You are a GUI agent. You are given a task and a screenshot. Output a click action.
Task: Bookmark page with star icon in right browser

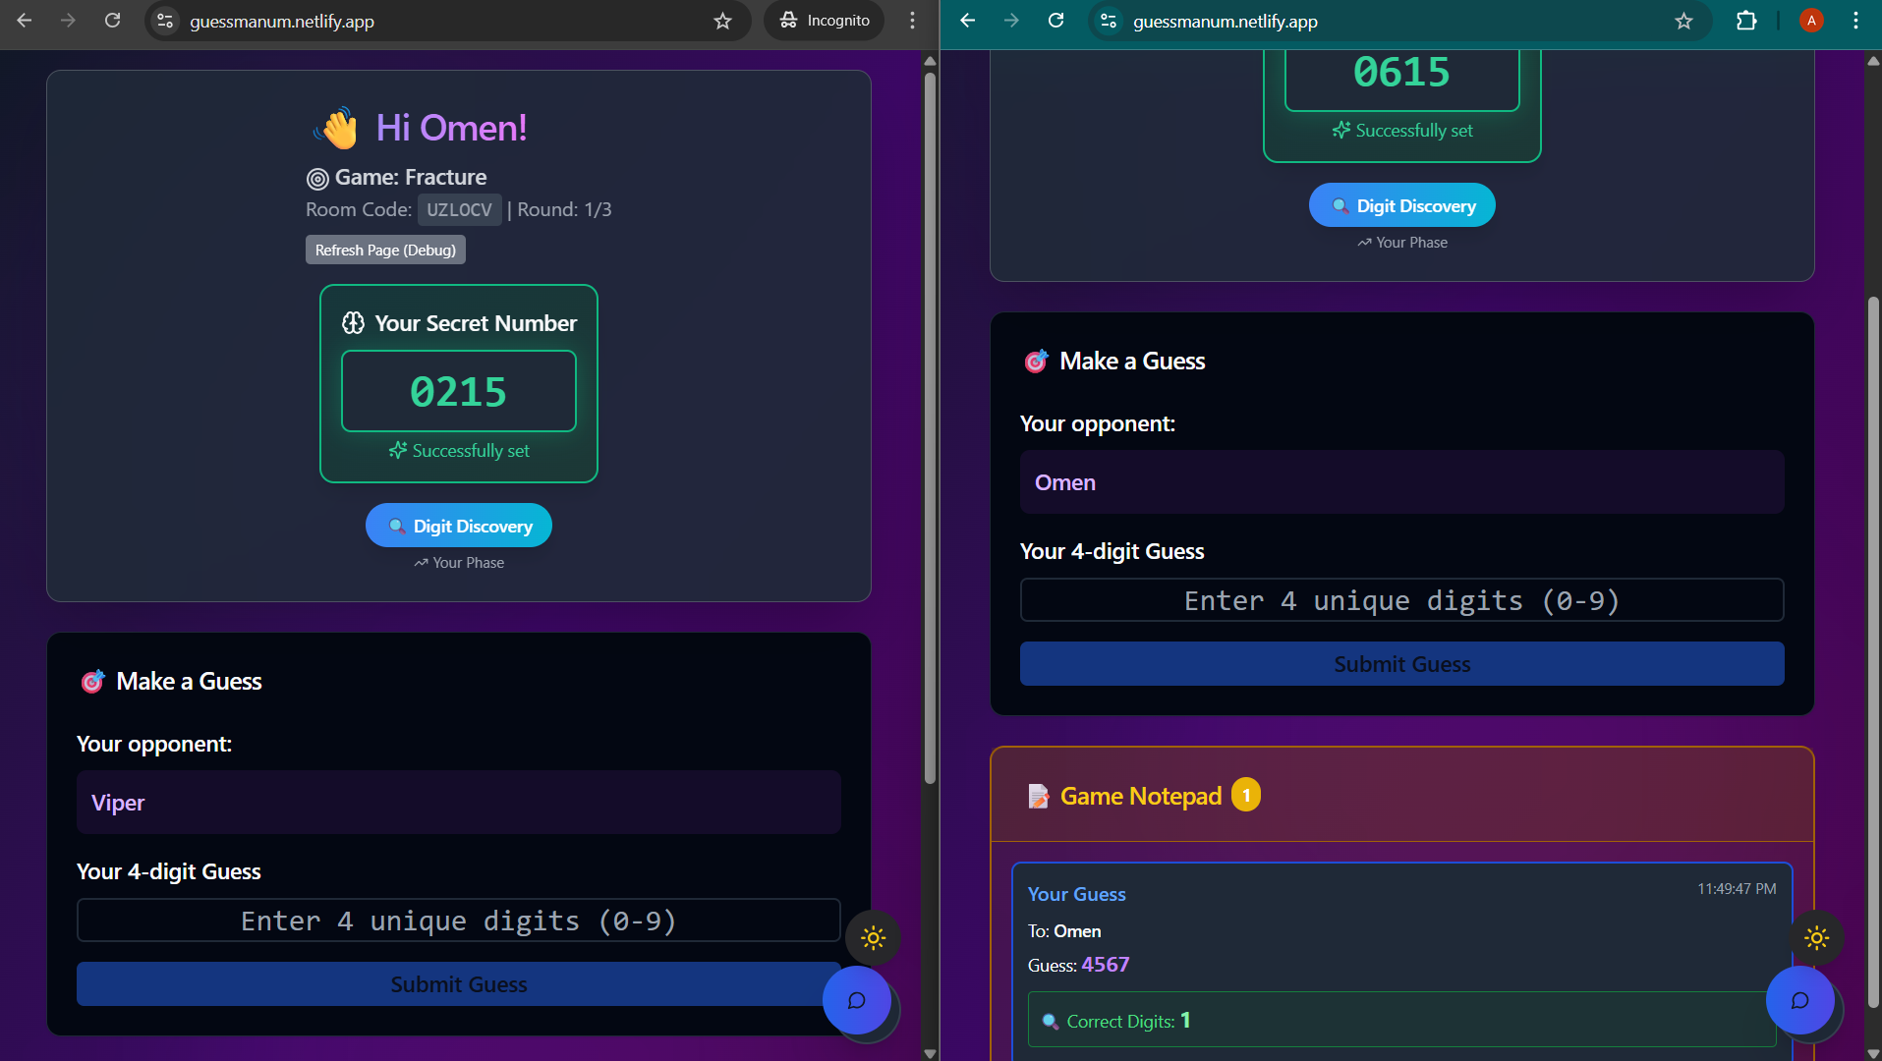tap(1683, 21)
